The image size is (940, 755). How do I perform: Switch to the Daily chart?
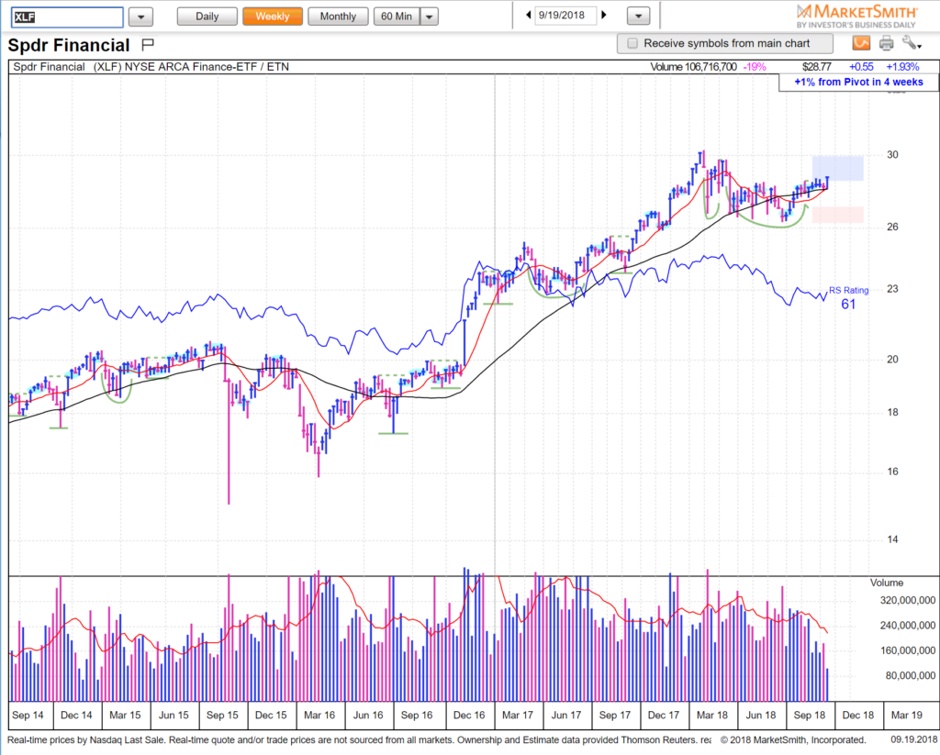point(207,17)
